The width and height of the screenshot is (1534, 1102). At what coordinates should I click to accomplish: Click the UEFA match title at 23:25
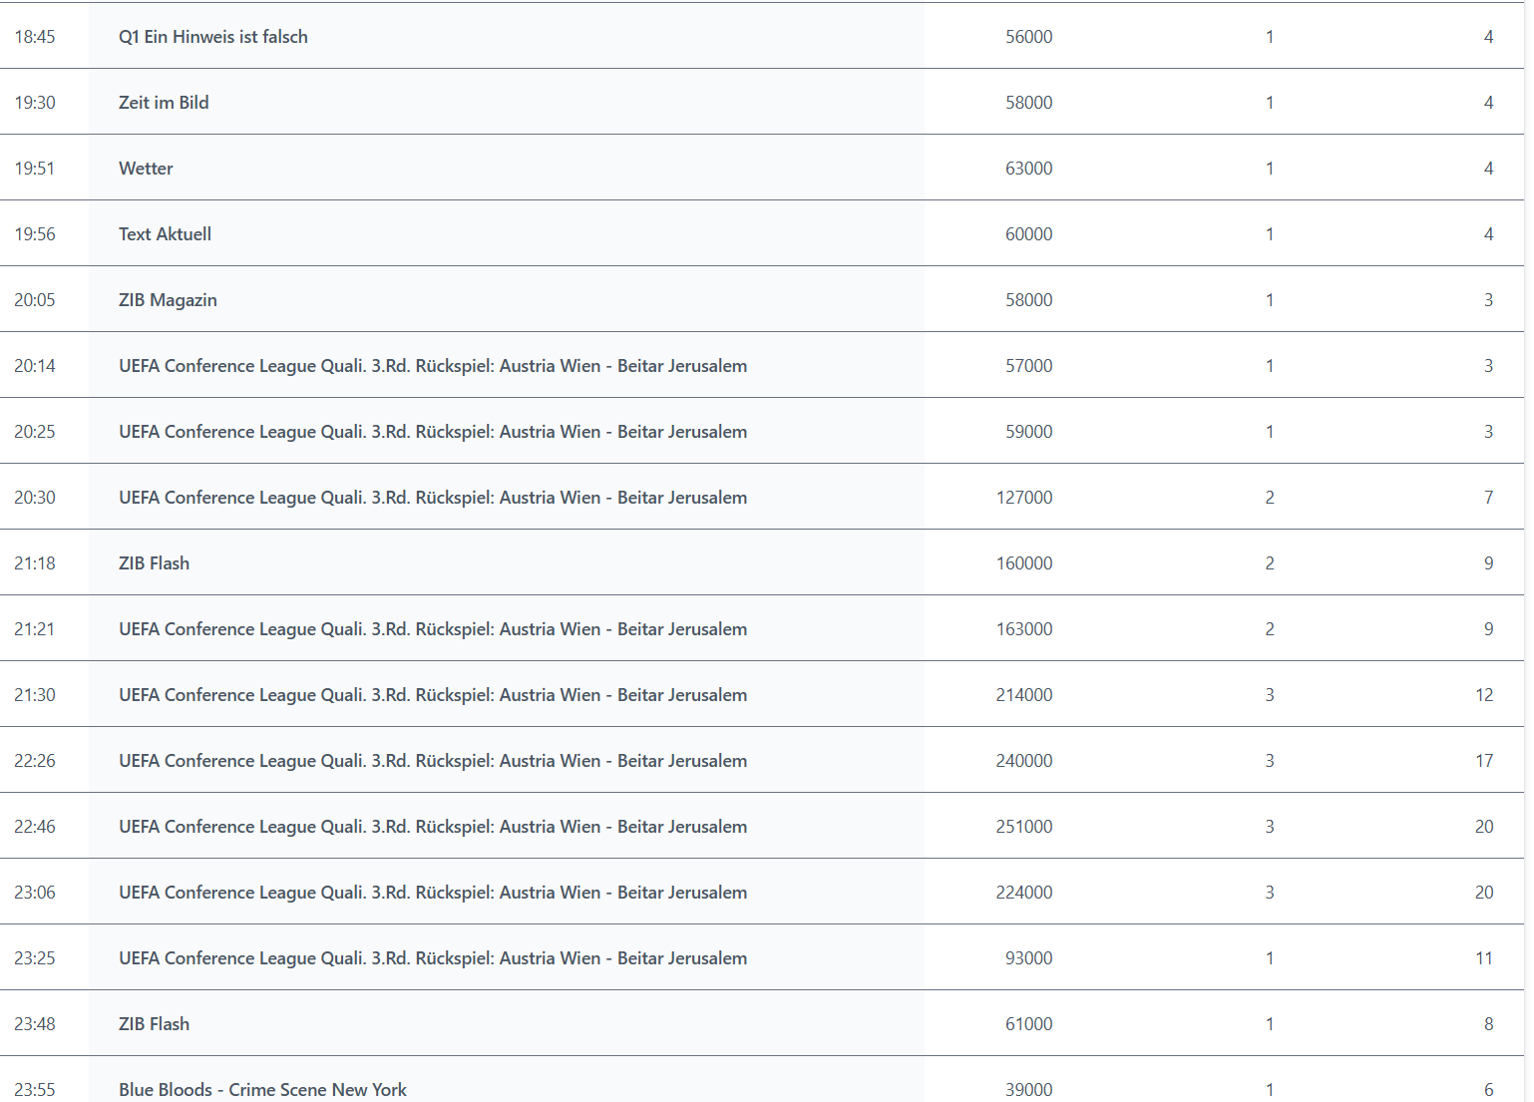click(433, 957)
